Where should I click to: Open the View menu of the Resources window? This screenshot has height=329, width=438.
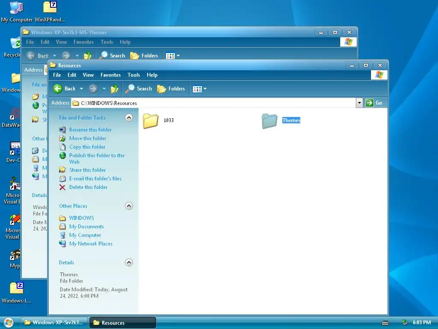point(88,75)
